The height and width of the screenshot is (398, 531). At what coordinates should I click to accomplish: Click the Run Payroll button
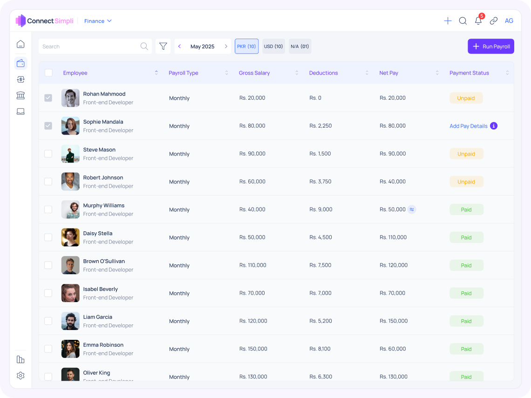490,46
